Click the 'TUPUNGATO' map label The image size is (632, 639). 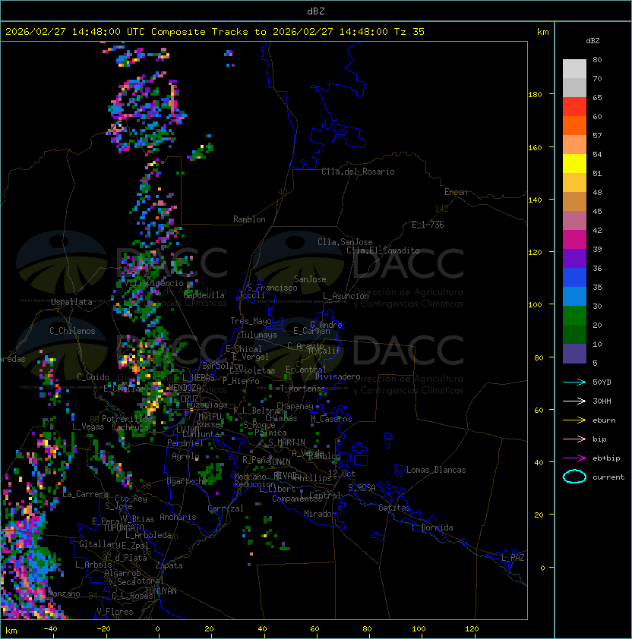(123, 527)
